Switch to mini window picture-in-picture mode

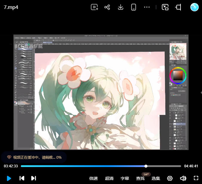click(165, 7)
